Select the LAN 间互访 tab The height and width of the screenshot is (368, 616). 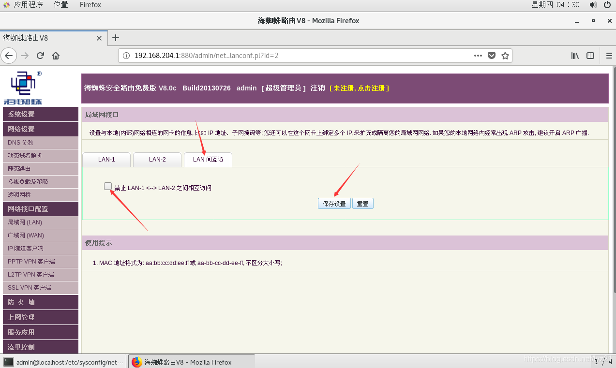208,160
